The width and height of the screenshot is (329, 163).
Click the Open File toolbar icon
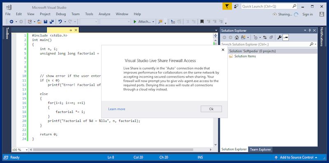point(39,22)
